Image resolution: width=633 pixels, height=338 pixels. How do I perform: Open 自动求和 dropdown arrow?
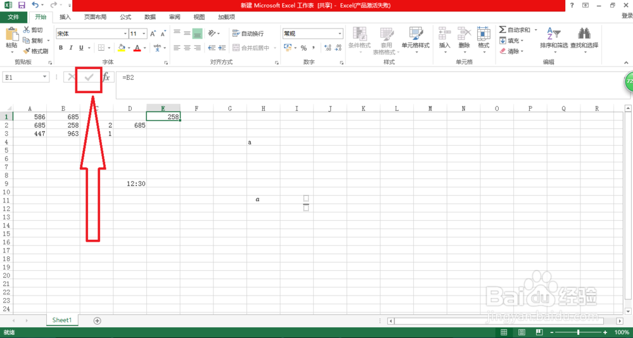[x=536, y=30]
